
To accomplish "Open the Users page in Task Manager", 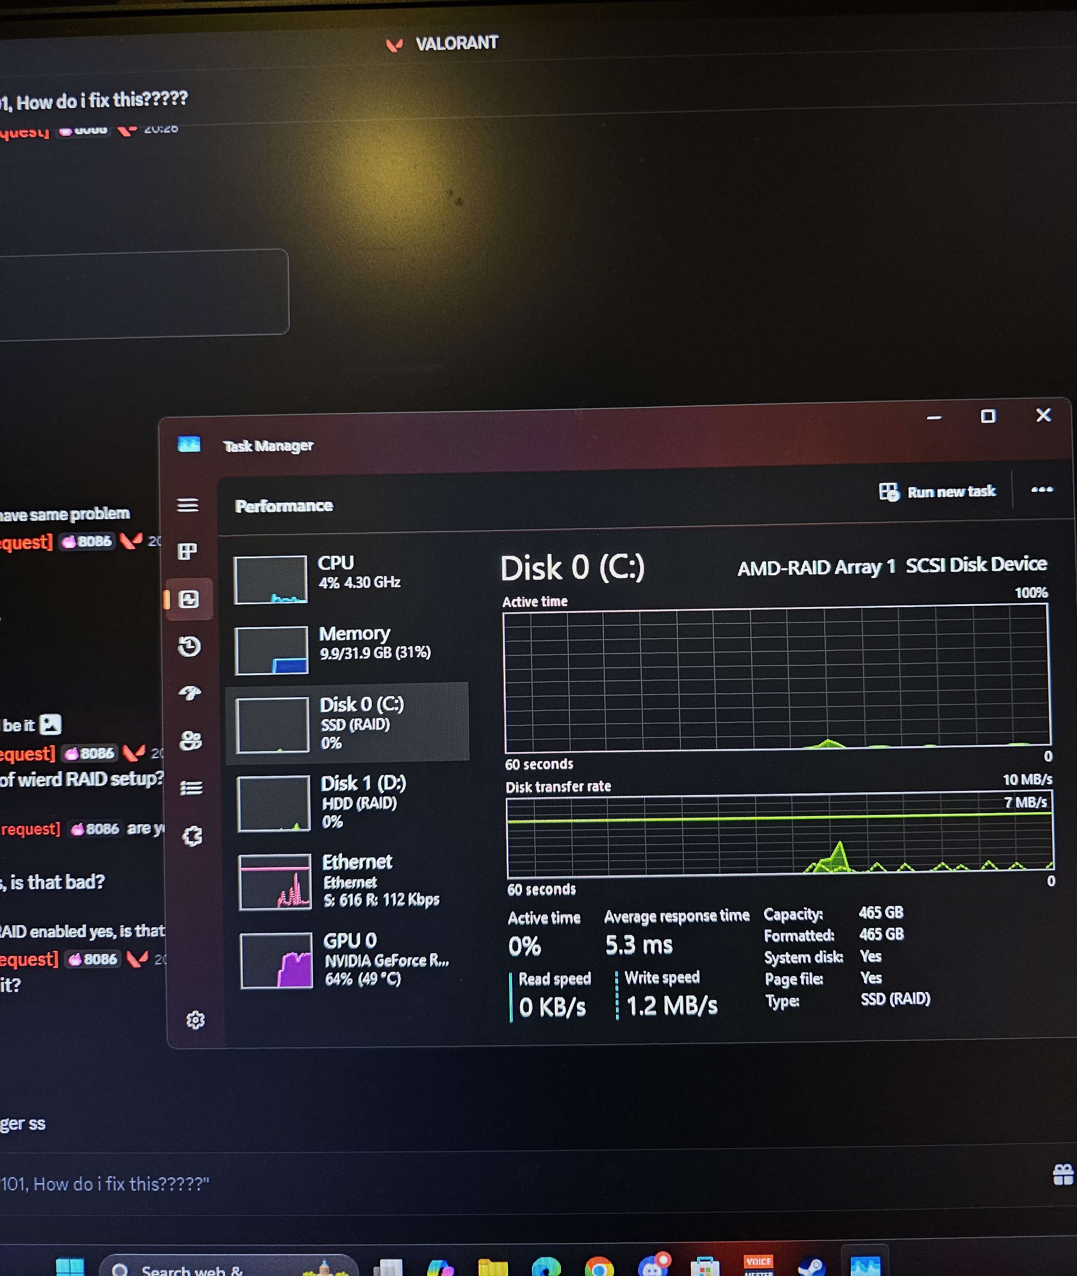I will (x=191, y=741).
